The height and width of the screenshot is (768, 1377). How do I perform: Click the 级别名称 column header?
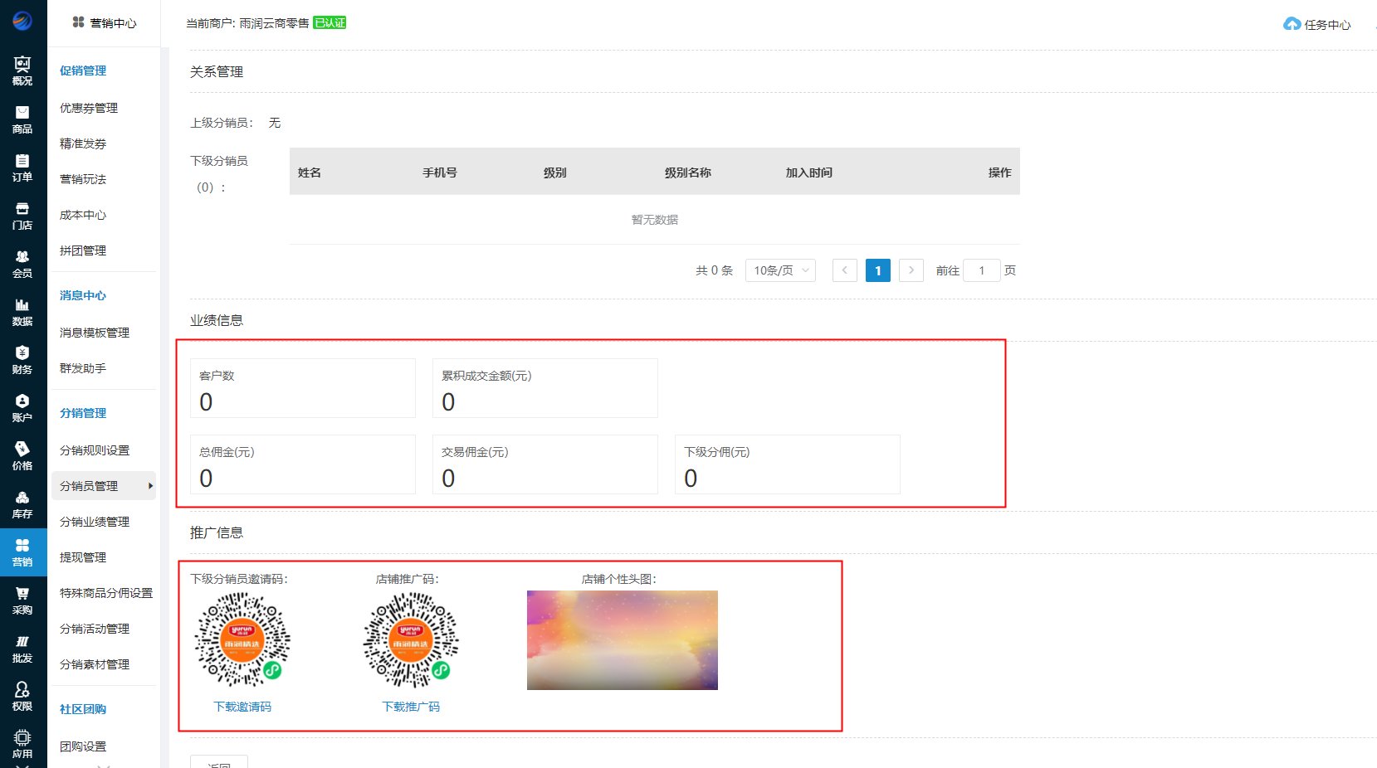click(x=688, y=173)
